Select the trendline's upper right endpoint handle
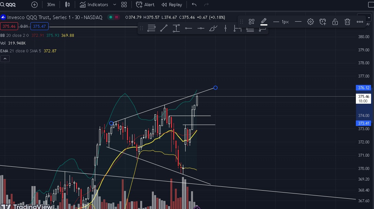374x209 pixels. (215, 88)
